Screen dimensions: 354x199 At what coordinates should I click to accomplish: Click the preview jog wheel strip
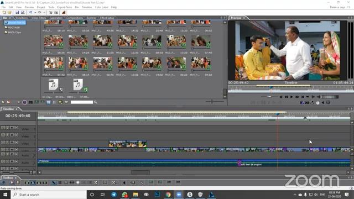coord(330,97)
